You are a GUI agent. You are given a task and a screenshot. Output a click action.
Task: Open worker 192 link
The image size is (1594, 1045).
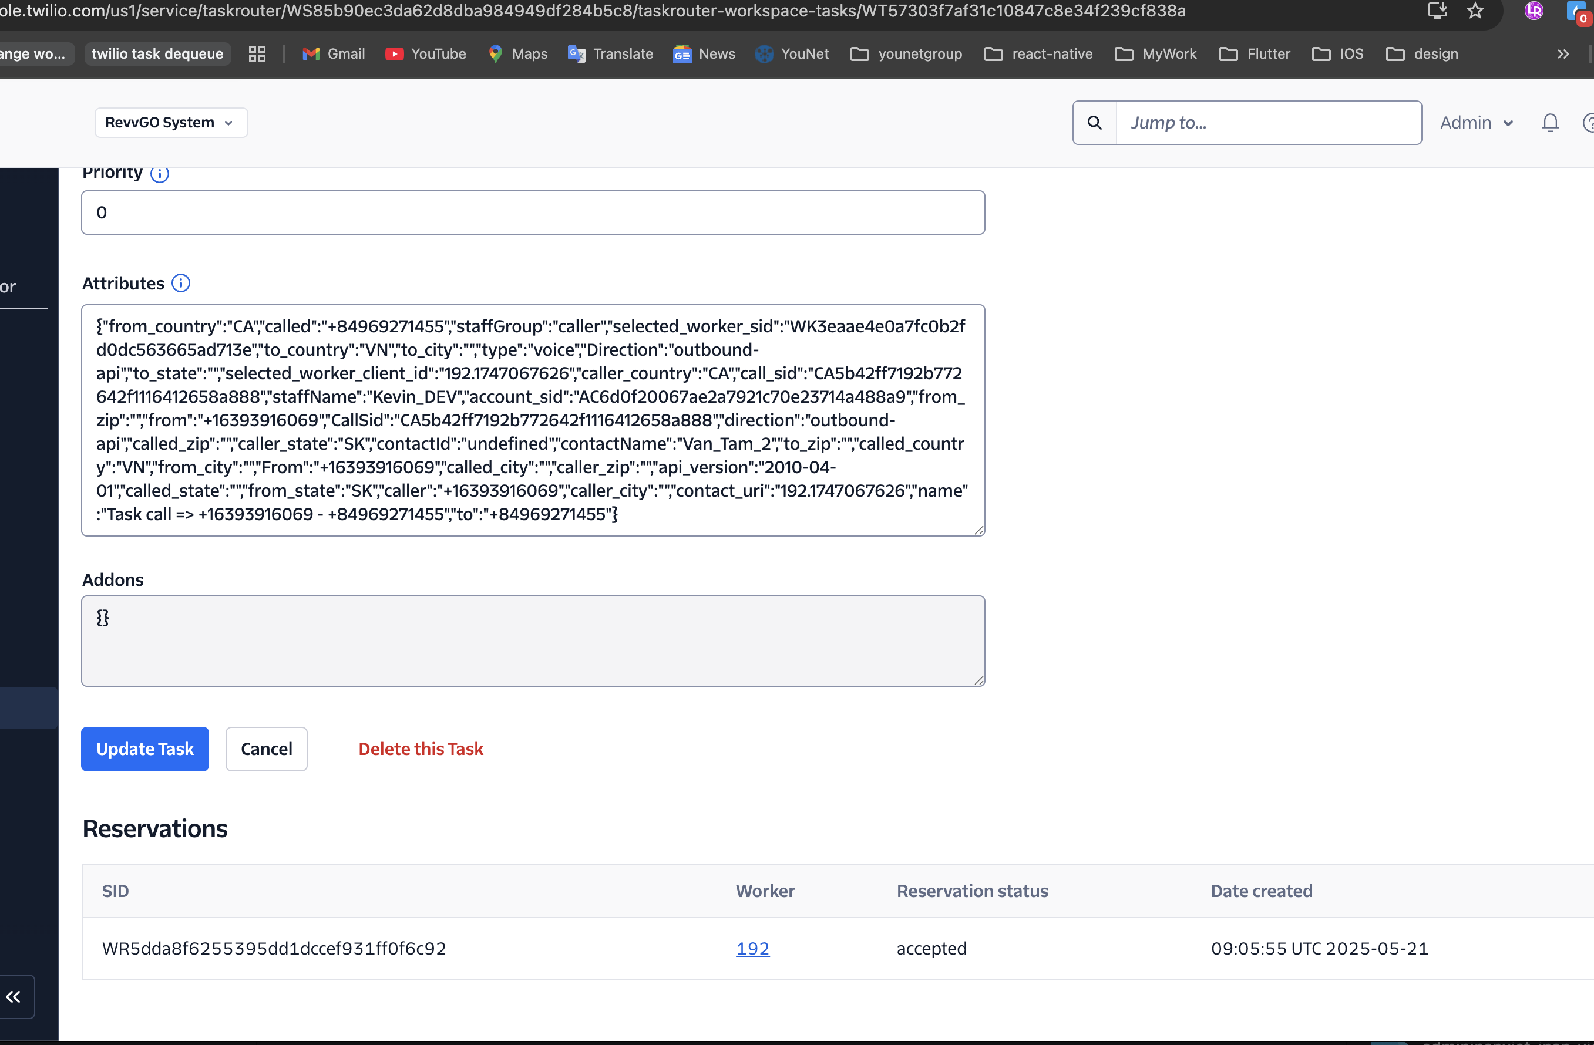click(752, 948)
